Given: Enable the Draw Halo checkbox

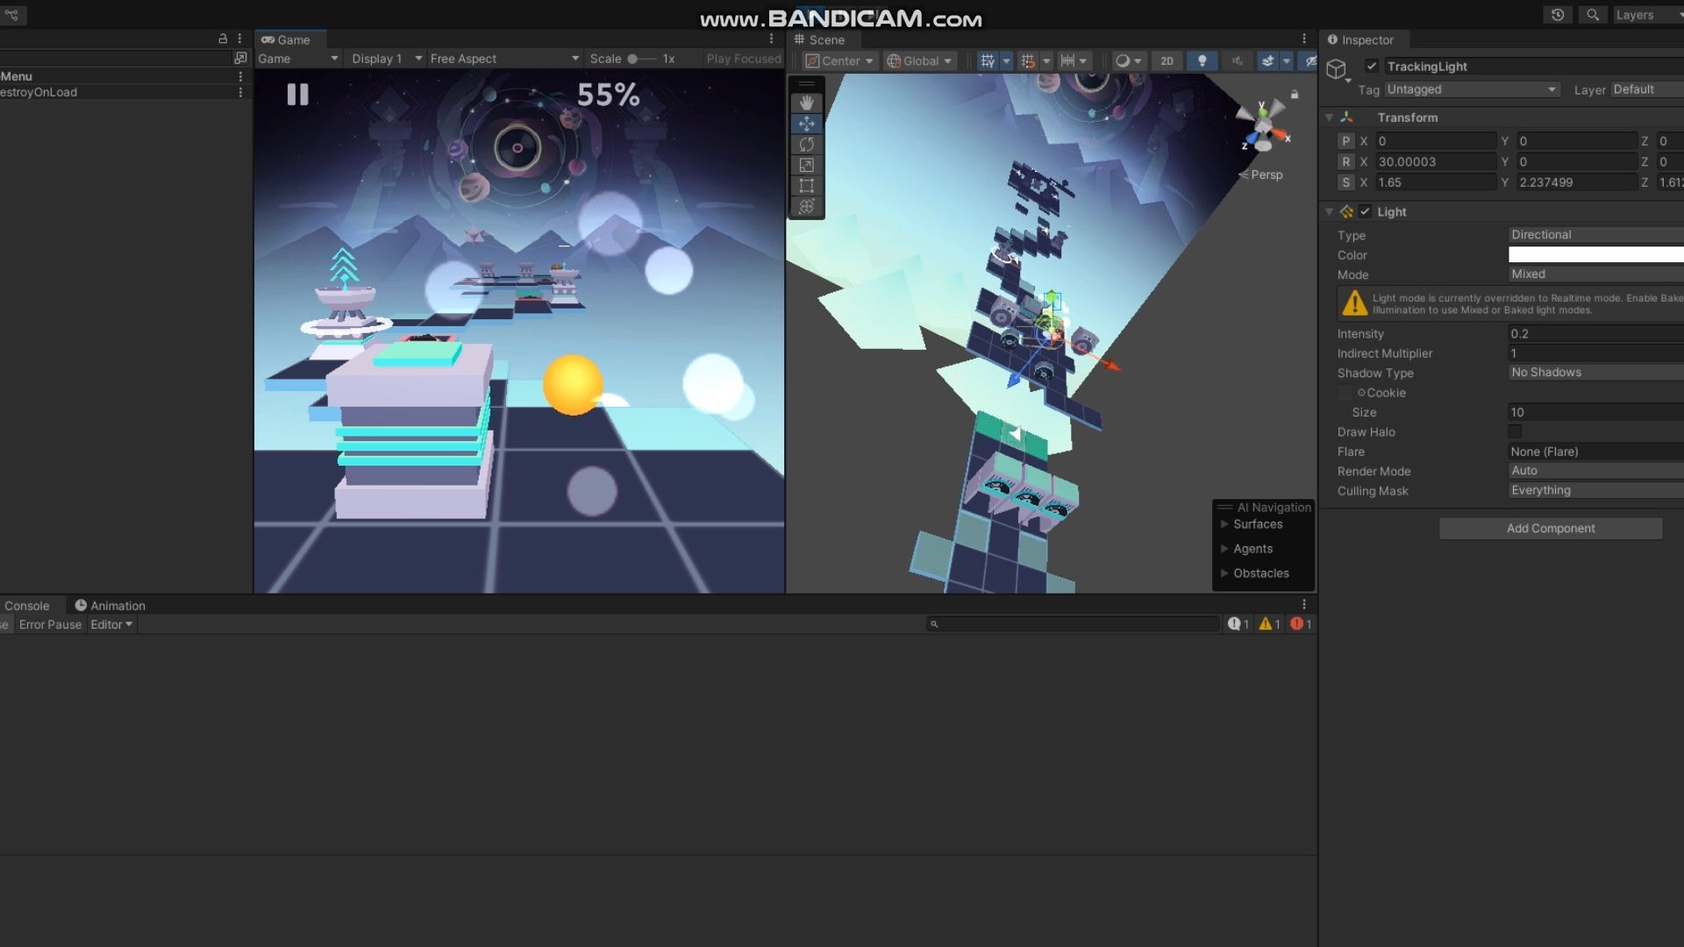Looking at the screenshot, I should pos(1515,431).
